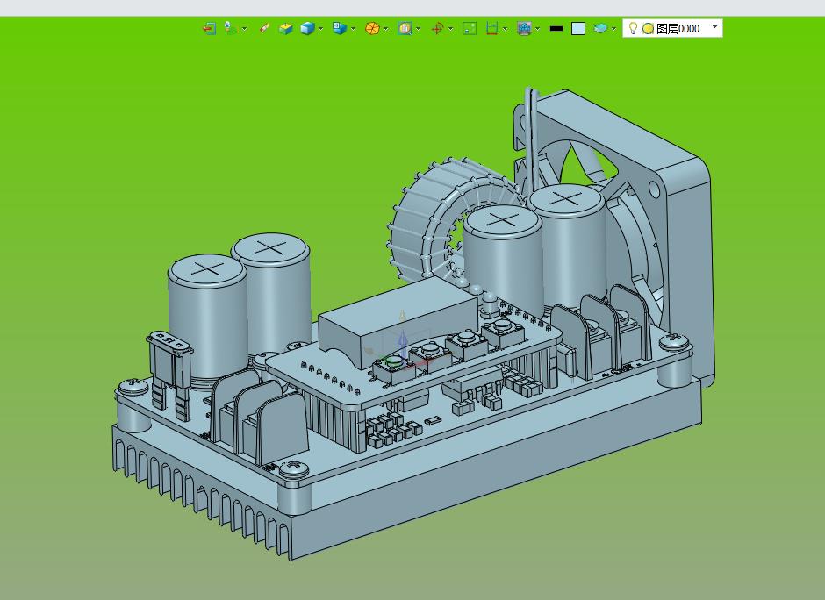This screenshot has height=600, width=825.
Task: Click the red exit arrow icon
Action: (208, 28)
